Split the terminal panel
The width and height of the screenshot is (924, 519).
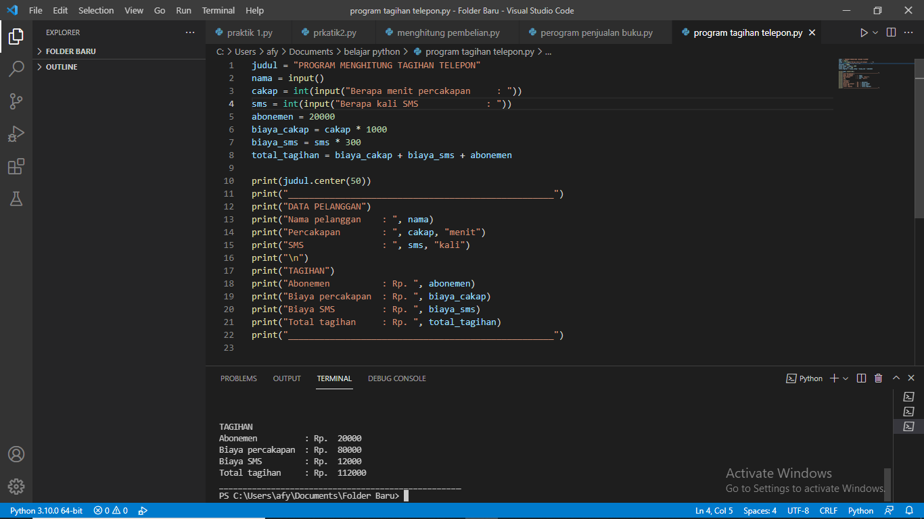[861, 378]
